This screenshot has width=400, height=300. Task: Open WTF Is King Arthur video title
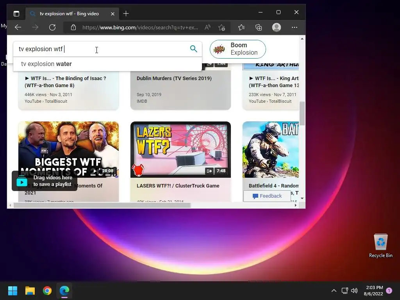coord(274,82)
